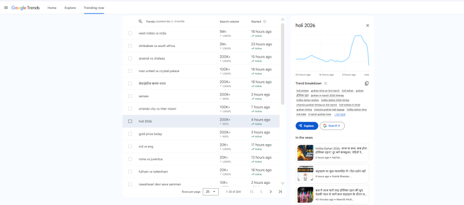Open the Explore tab in header
This screenshot has width=464, height=205.
click(70, 8)
